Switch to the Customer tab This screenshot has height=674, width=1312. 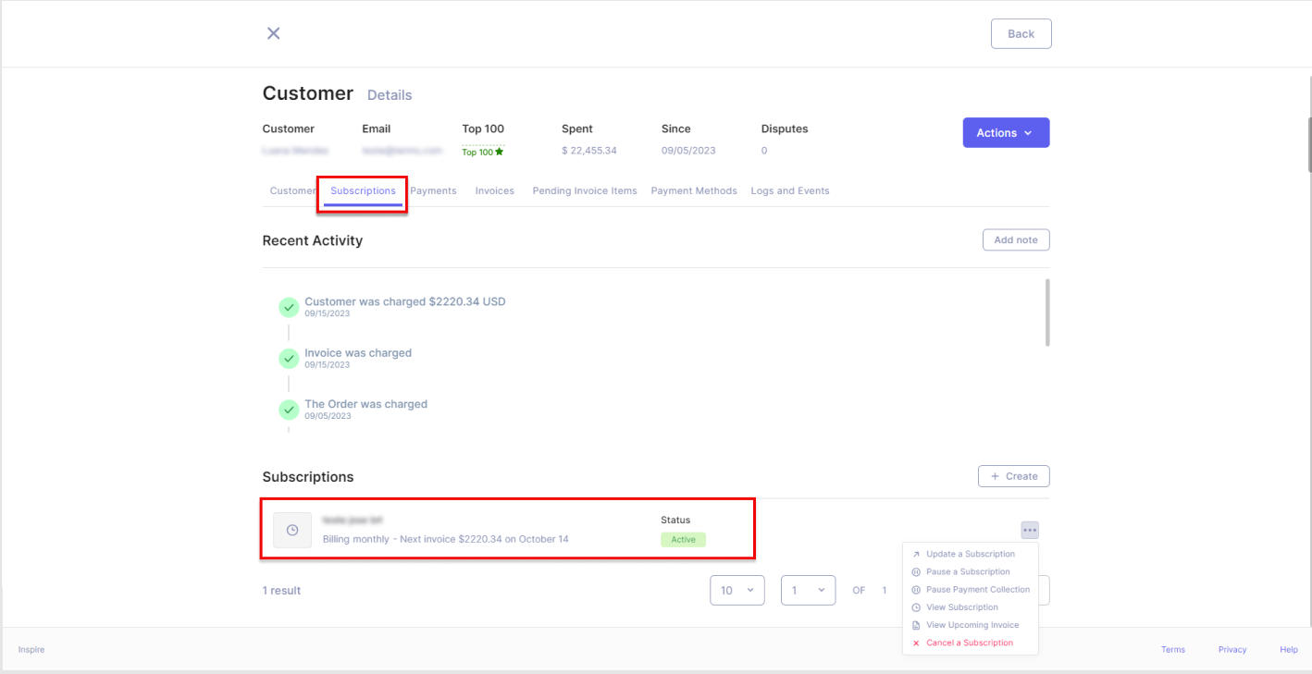click(292, 190)
